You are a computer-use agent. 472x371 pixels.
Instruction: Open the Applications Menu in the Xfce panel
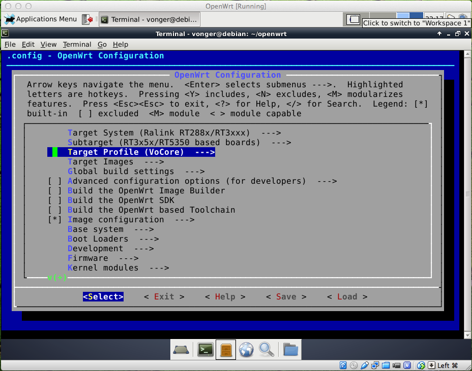point(41,19)
